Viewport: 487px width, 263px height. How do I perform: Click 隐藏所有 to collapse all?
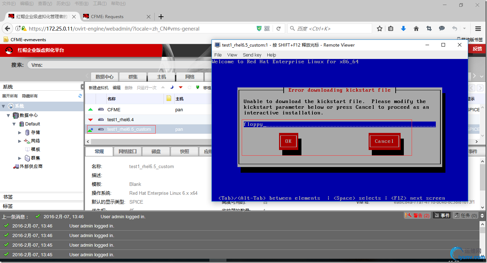pyautogui.click(x=30, y=96)
